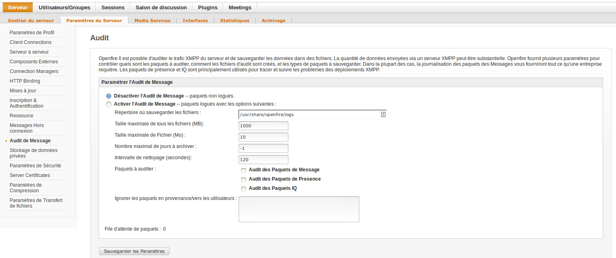Image resolution: width=616 pixels, height=258 pixels.
Task: Click the ignored users text area
Action: 299,209
